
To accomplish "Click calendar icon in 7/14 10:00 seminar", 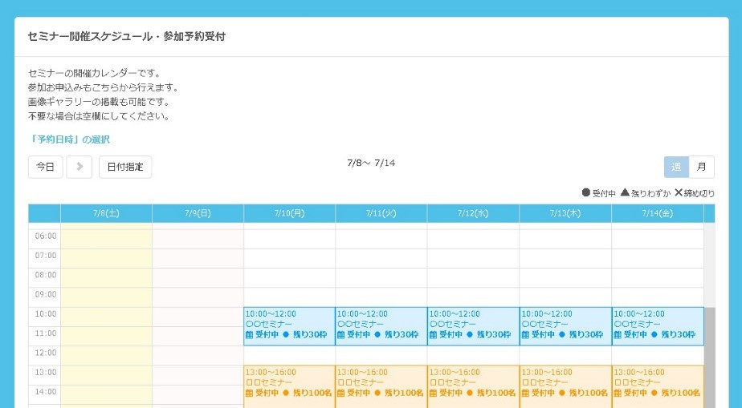I will (617, 335).
